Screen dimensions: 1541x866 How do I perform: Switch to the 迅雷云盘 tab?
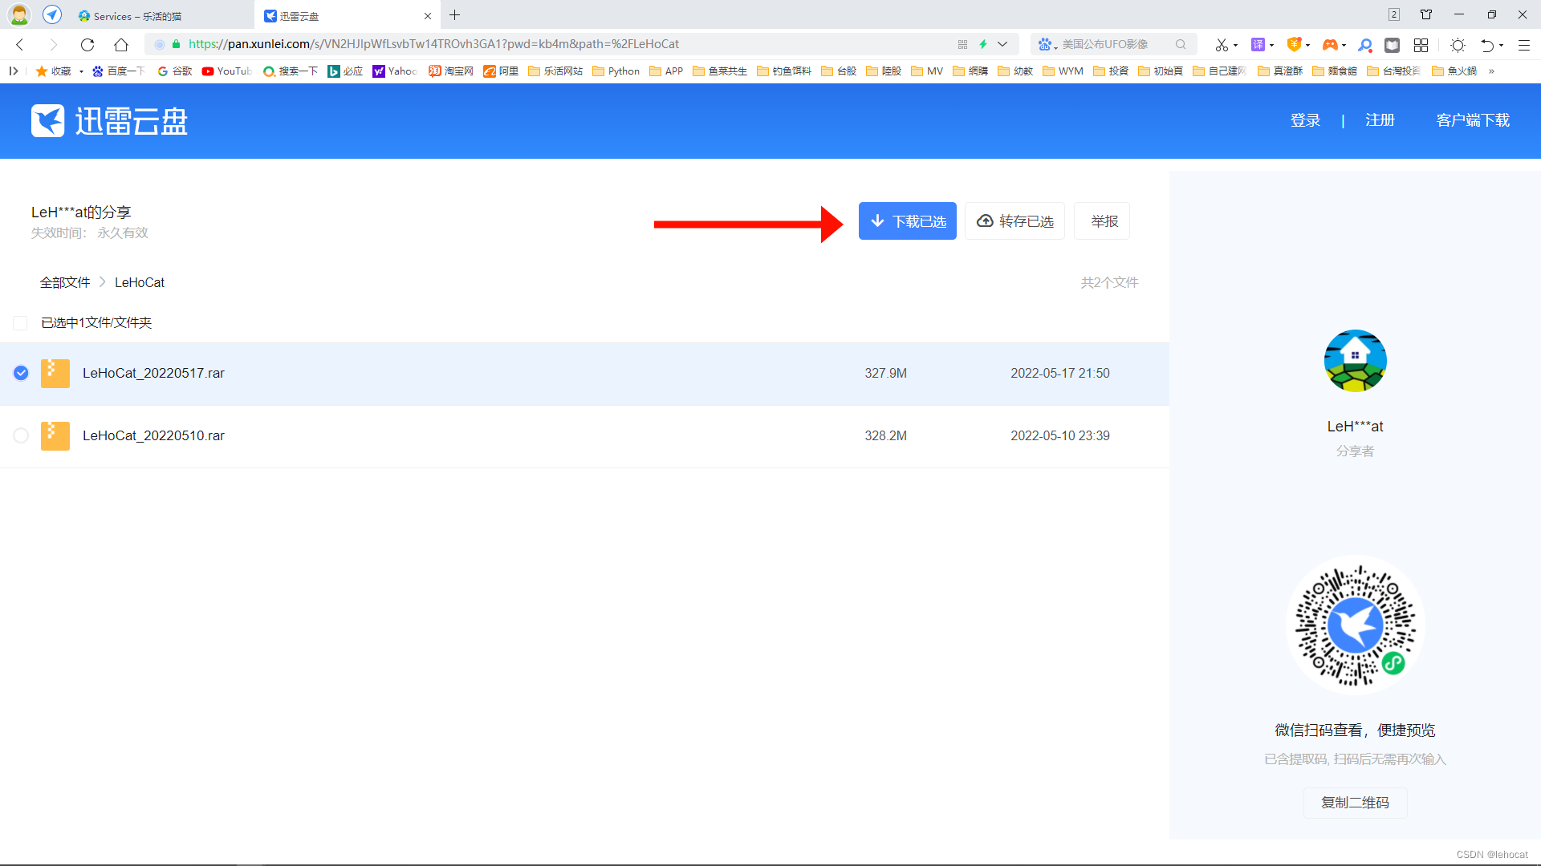(x=345, y=16)
